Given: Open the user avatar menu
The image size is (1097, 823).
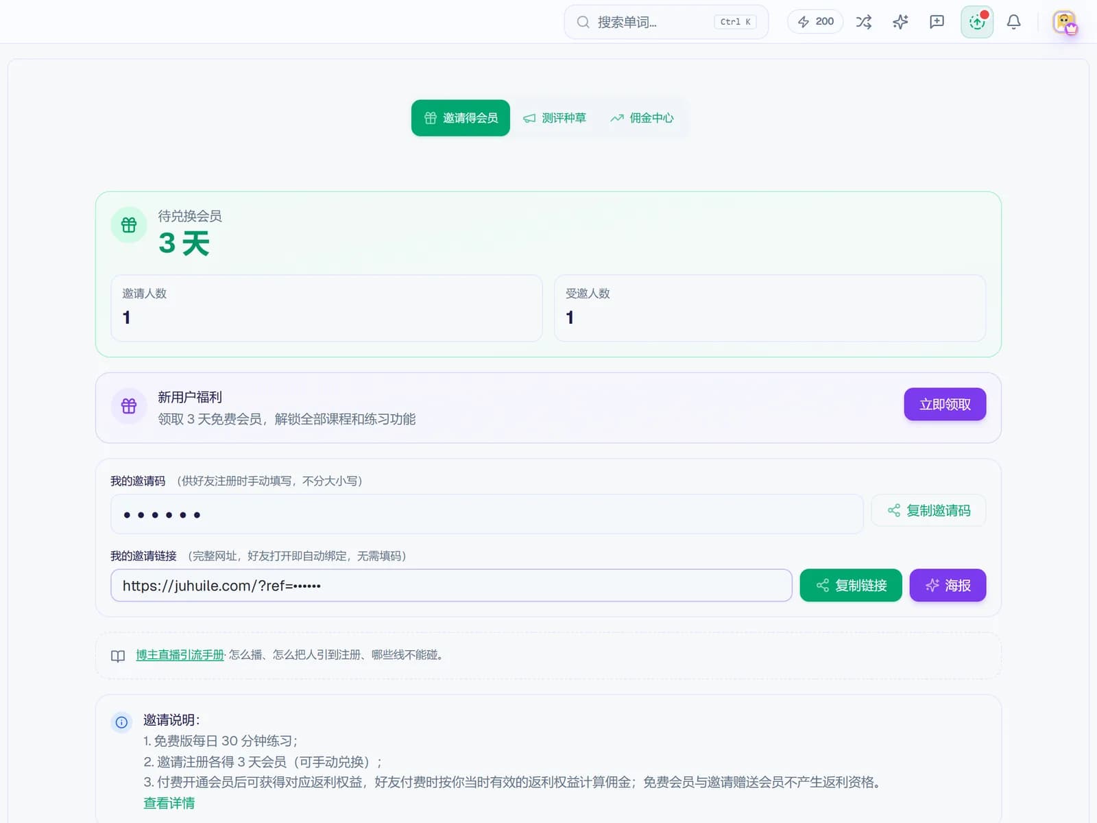Looking at the screenshot, I should (x=1065, y=22).
